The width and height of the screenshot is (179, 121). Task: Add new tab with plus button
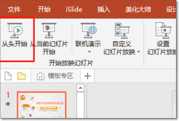[x=87, y=76]
